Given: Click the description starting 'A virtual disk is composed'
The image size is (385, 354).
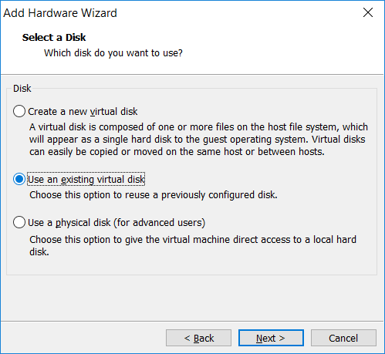Looking at the screenshot, I should pos(198,140).
